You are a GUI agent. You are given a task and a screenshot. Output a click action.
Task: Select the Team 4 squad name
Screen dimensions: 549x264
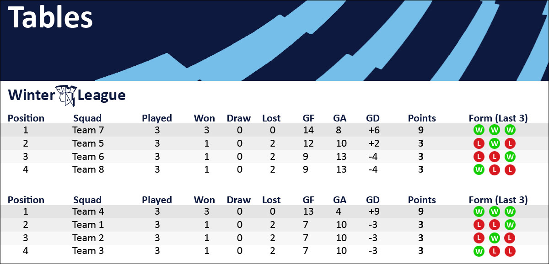pyautogui.click(x=88, y=212)
